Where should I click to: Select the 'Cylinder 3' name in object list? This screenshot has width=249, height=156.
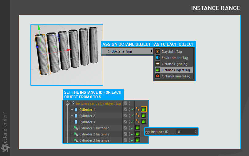[x=87, y=122]
